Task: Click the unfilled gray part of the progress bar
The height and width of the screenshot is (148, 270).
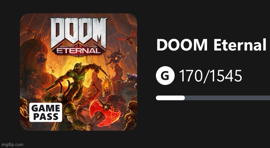Action: click(x=227, y=98)
